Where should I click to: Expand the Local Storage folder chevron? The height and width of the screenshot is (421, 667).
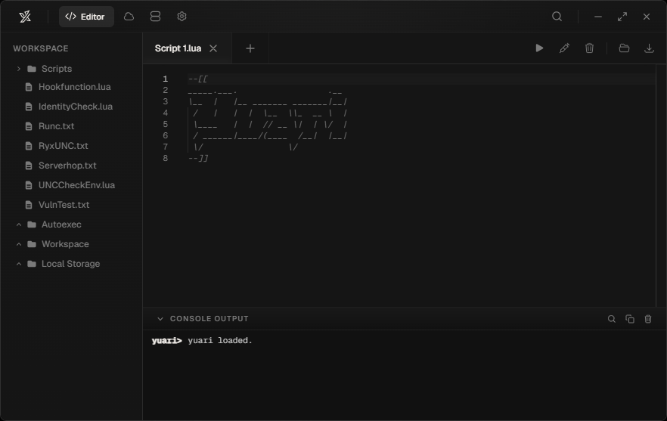(19, 264)
